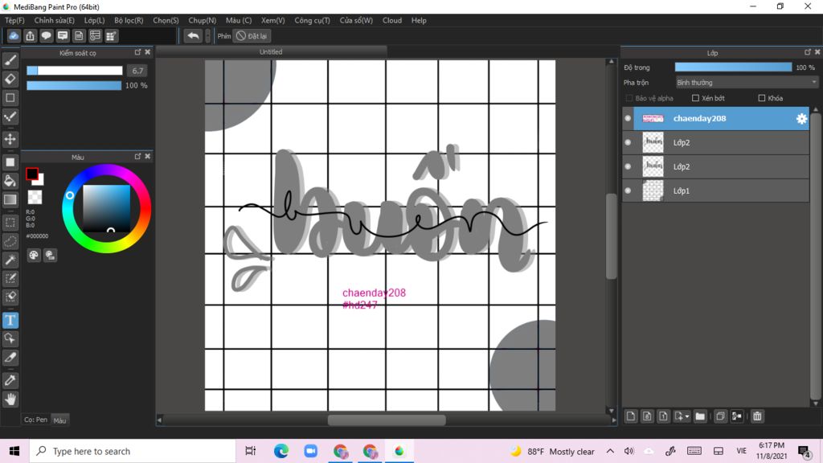Open the Pha trộn blend mode dropdown
This screenshot has width=823, height=463.
click(x=747, y=83)
